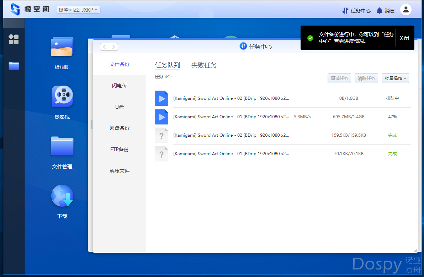Expand the 极空间Z2-JXKP device dropdown
The image size is (424, 277).
click(x=78, y=10)
